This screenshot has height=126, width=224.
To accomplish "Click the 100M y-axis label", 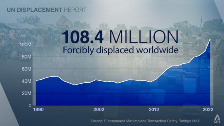I will [25, 45].
